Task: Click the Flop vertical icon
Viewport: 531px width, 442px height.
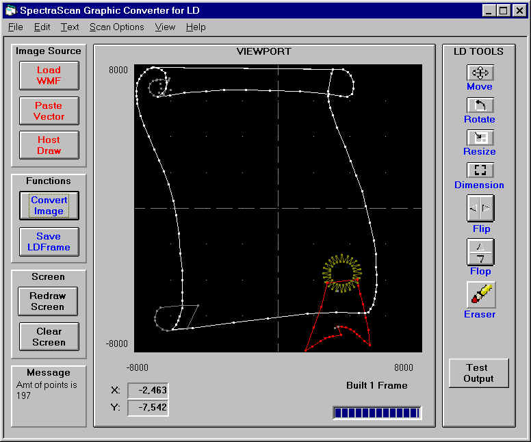Action: [480, 252]
